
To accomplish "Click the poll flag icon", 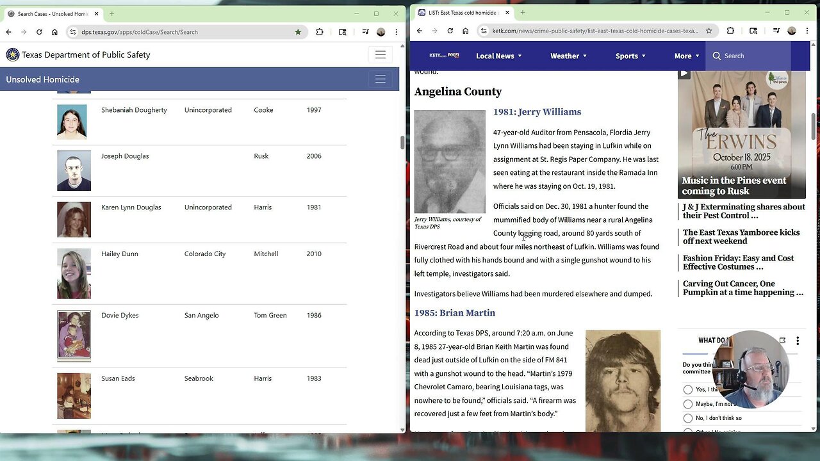I will click(782, 341).
